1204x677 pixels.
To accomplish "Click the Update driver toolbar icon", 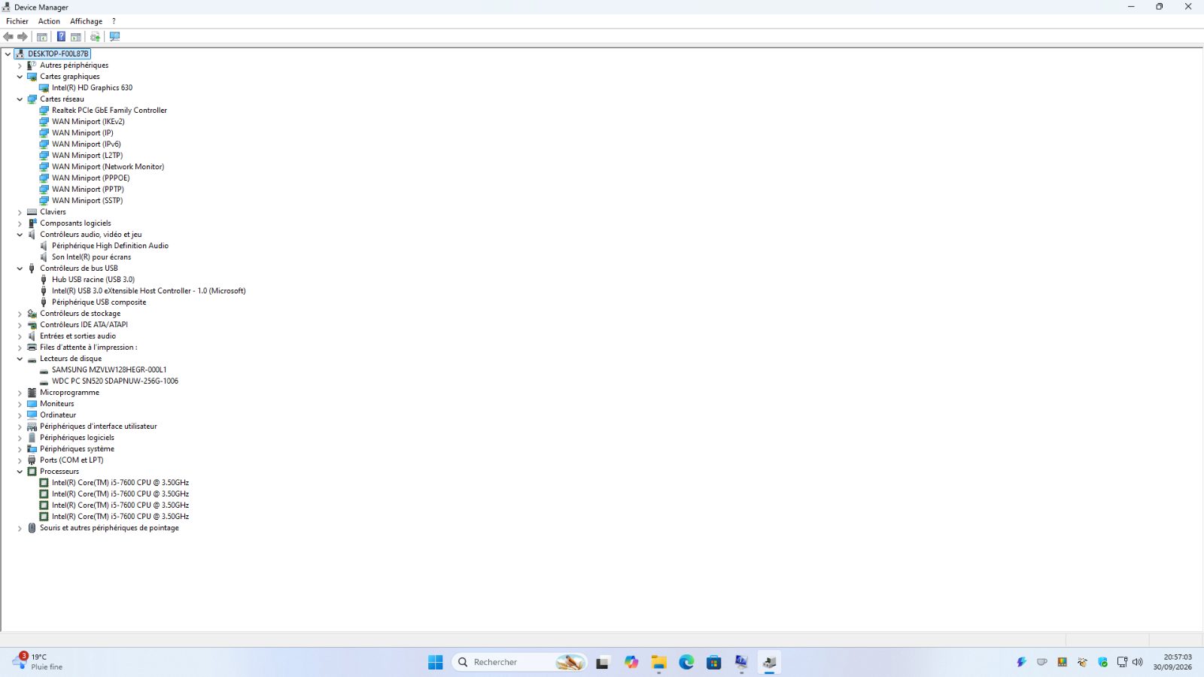I will tap(95, 37).
